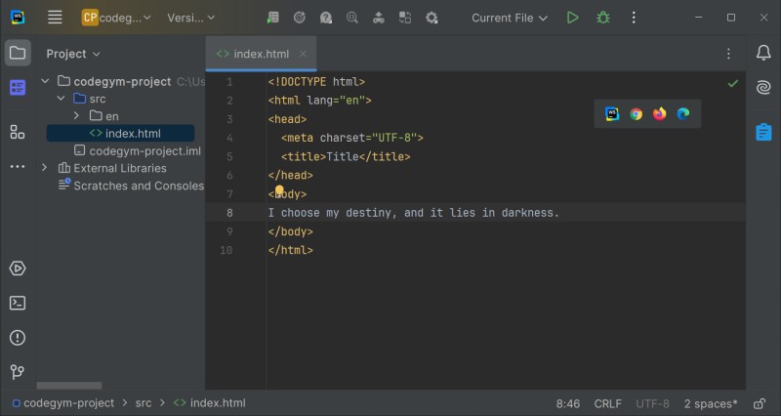Open the Git version control tool window
Screen dimensions: 781x416
(17, 371)
